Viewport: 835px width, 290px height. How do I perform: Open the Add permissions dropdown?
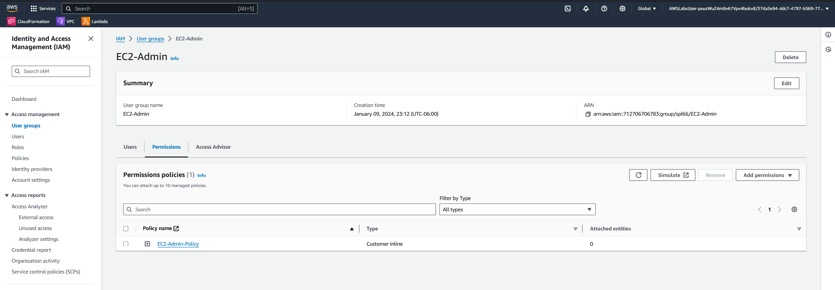point(767,175)
